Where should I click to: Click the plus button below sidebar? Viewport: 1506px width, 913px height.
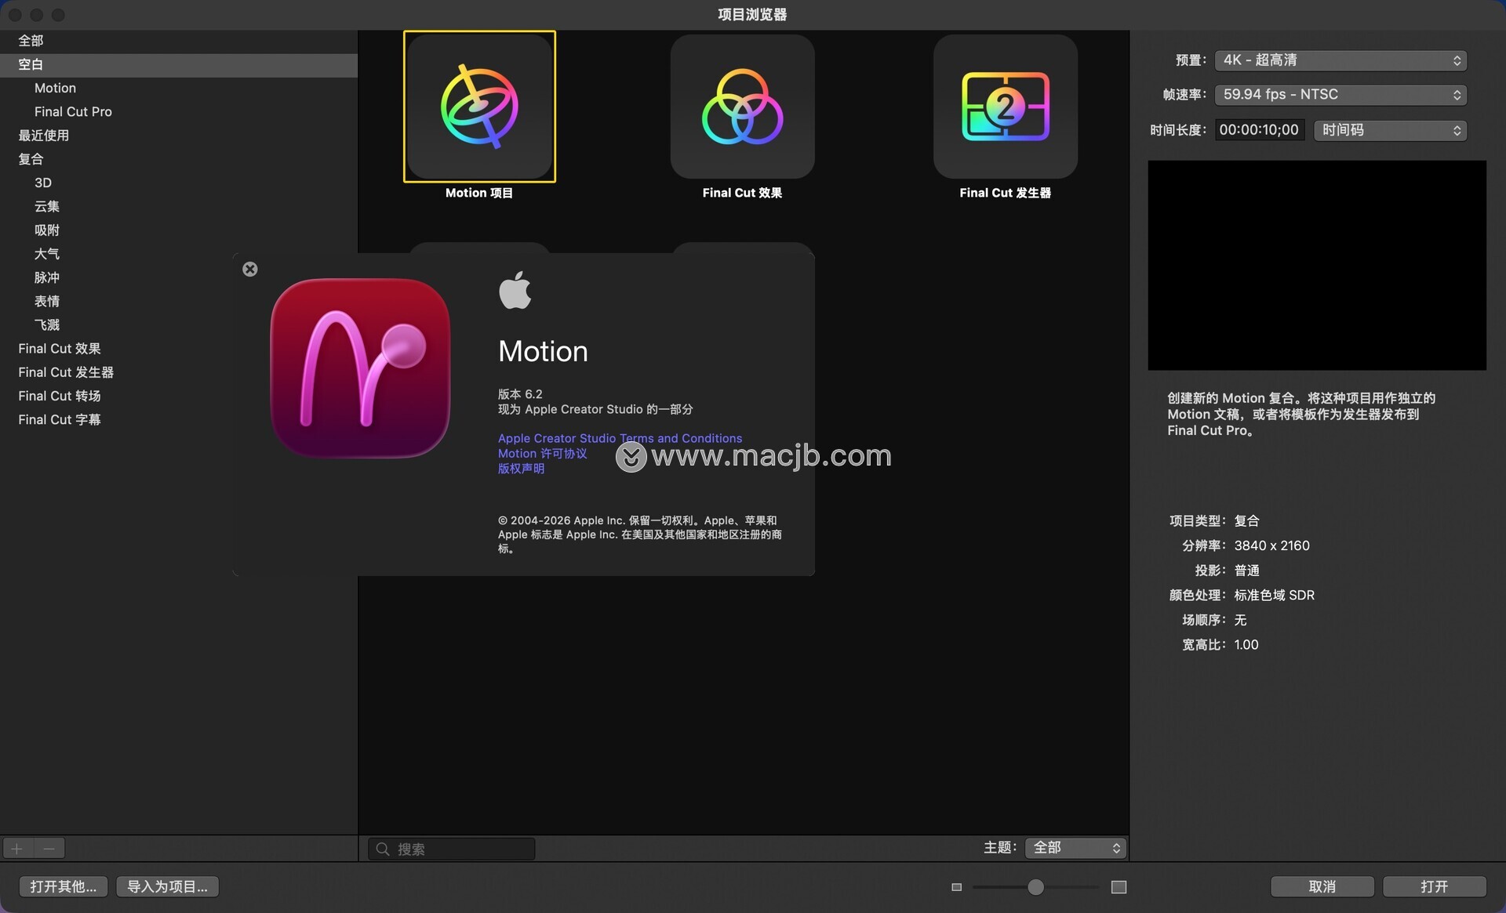(17, 848)
